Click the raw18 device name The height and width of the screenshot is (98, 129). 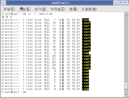[x=86, y=47]
